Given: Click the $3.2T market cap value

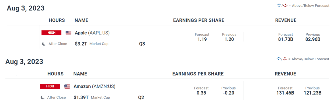Looking at the screenshot, I should pyautogui.click(x=81, y=44).
